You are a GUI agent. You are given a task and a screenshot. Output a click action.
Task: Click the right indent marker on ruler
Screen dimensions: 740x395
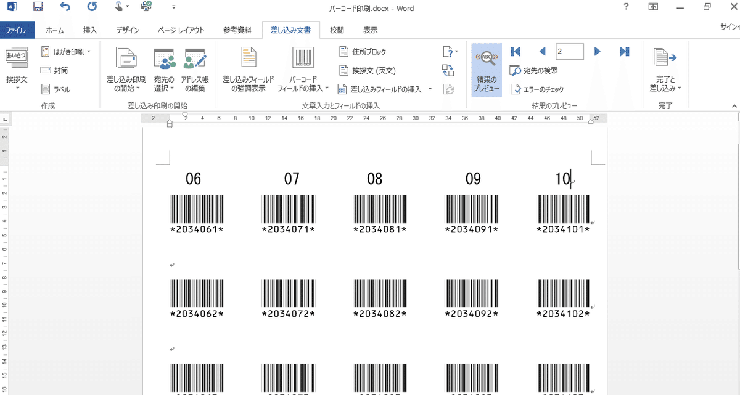(591, 121)
